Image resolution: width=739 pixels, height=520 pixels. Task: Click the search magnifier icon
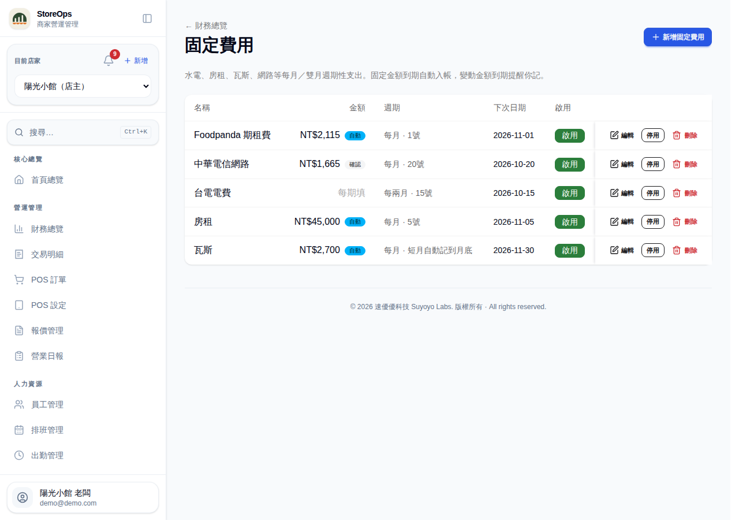click(x=19, y=132)
